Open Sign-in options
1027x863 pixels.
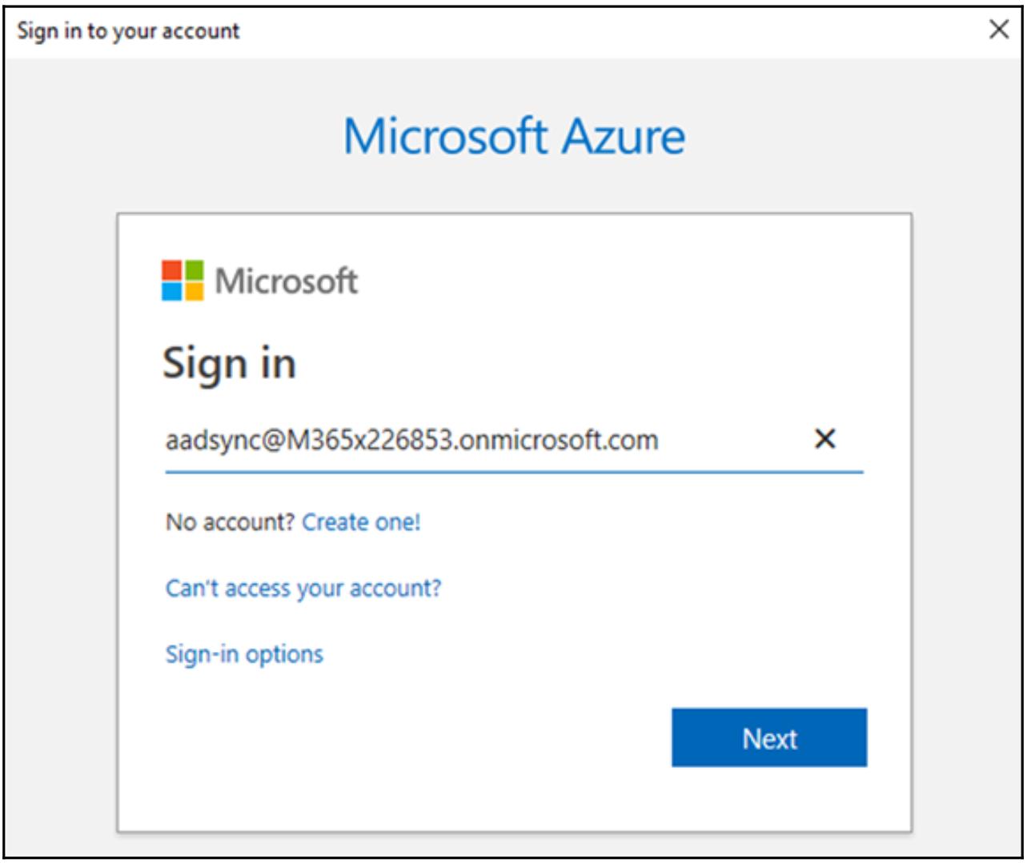click(x=244, y=654)
